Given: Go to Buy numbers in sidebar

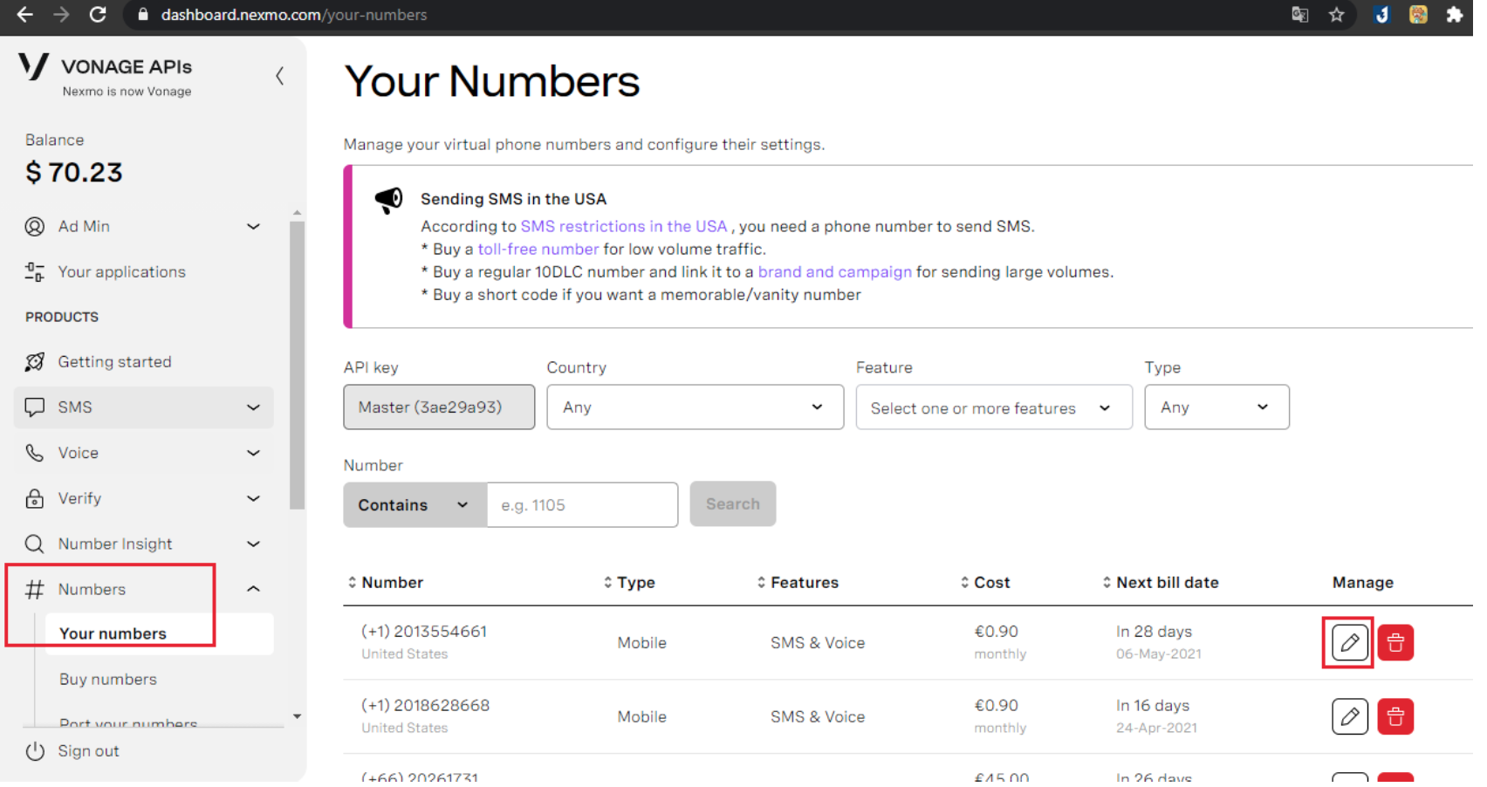Looking at the screenshot, I should (x=108, y=680).
